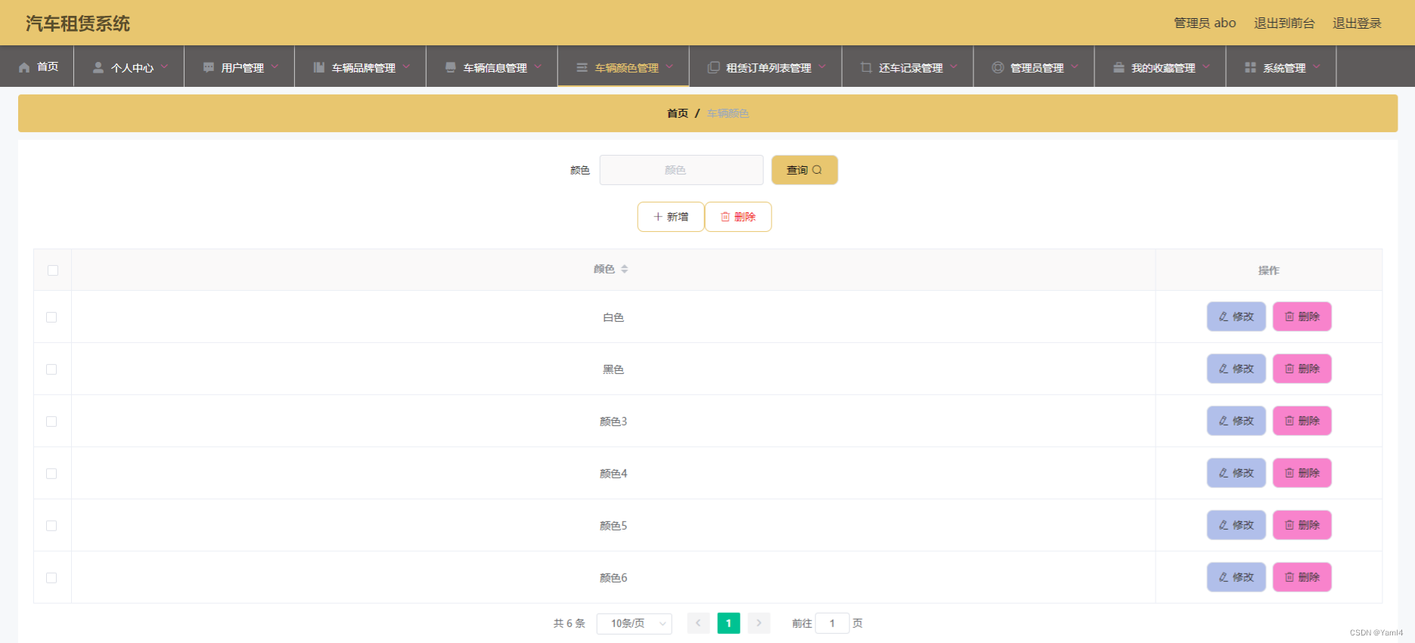Click the briefcase icon beside 我的收藏管理
Image resolution: width=1415 pixels, height=643 pixels.
(1119, 67)
